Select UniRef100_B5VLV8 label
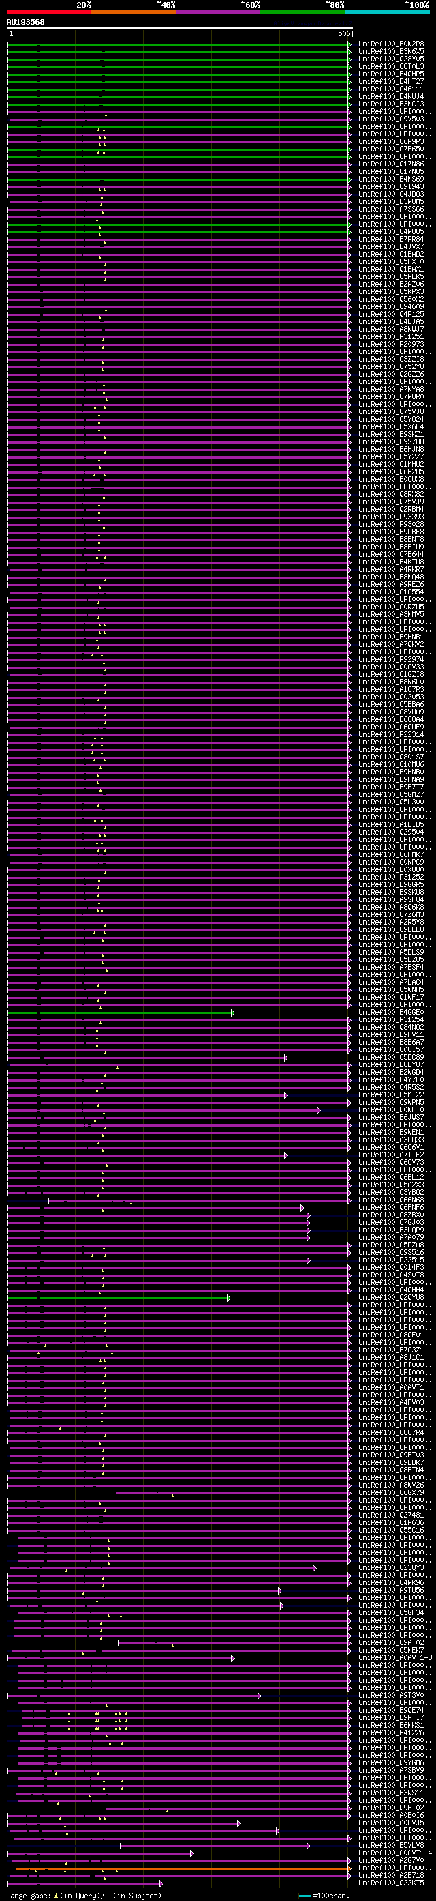 coord(391,1846)
